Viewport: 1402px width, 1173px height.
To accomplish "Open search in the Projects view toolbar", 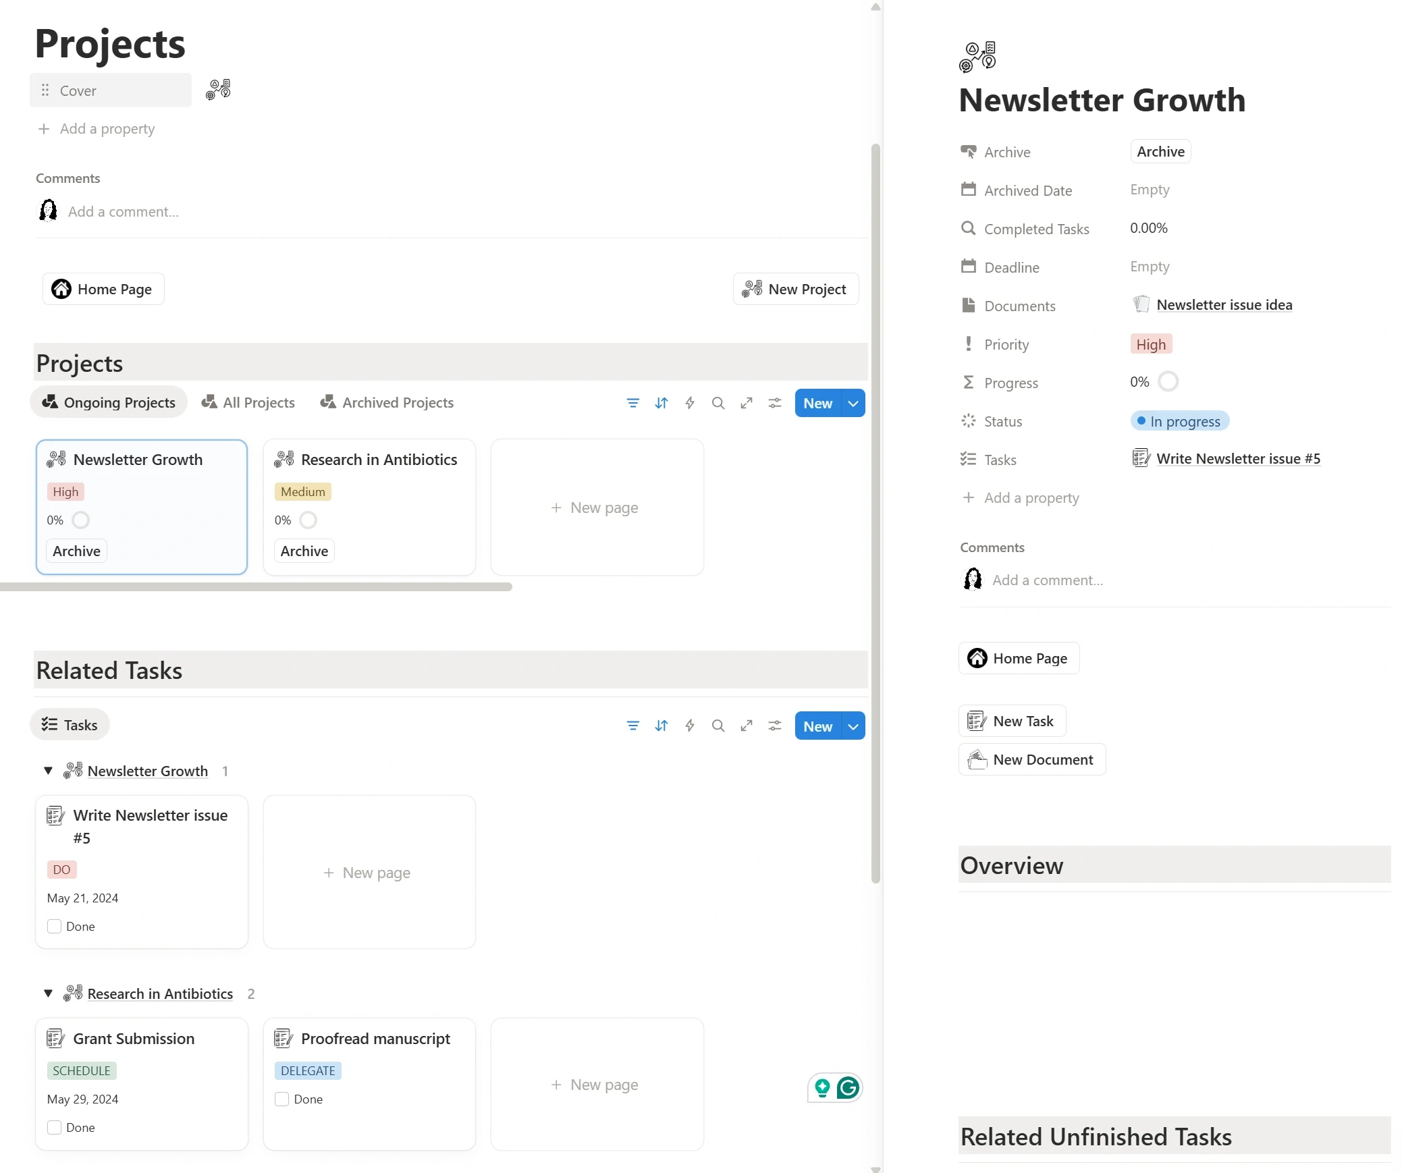I will coord(718,403).
